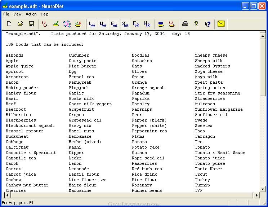Click vertical scrollbar down arrow
268x207 pixels.
point(263,189)
